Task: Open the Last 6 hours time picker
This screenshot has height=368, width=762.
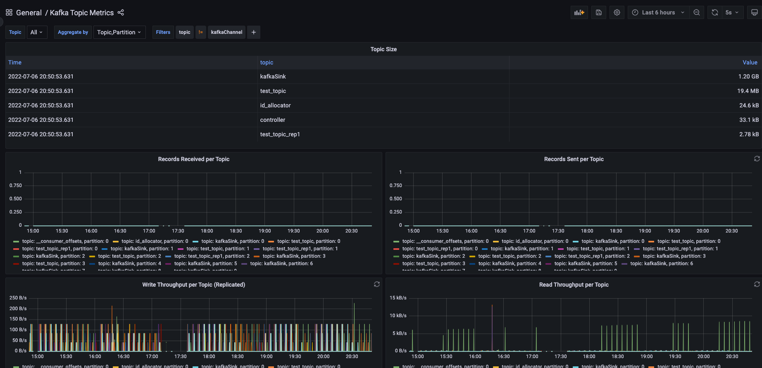Action: tap(658, 12)
